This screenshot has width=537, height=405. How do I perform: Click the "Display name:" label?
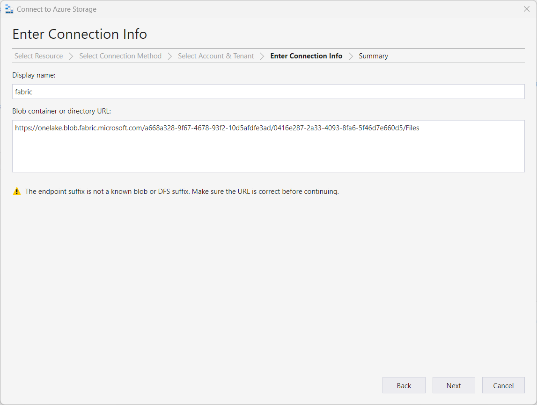pos(34,75)
